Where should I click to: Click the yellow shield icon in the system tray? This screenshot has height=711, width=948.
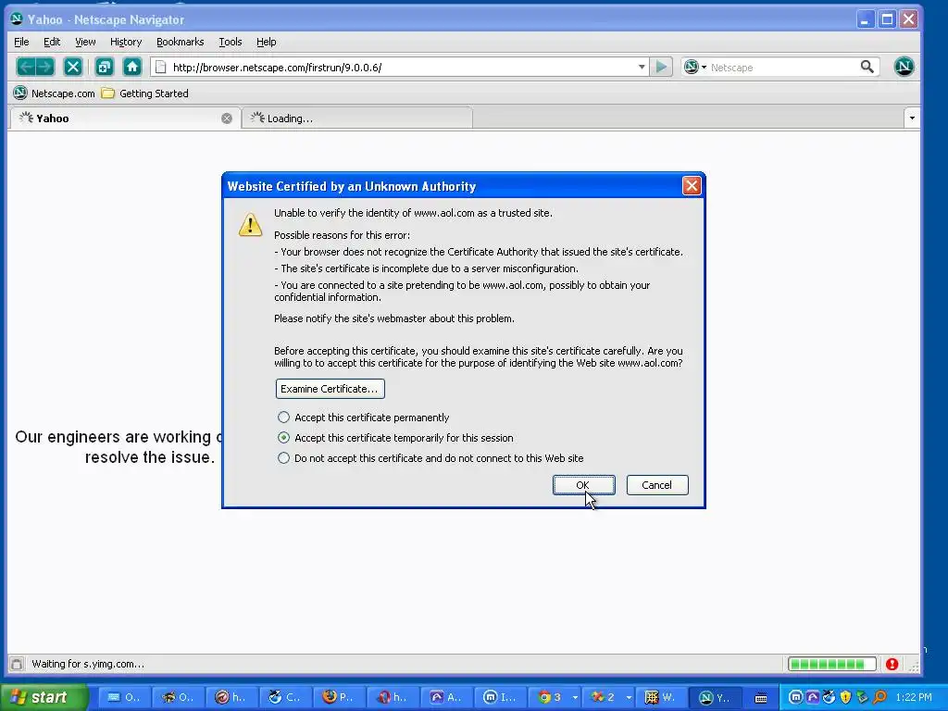[846, 697]
